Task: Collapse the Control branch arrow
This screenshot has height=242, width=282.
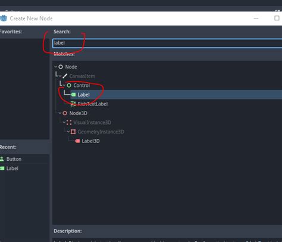Action: 64,85
